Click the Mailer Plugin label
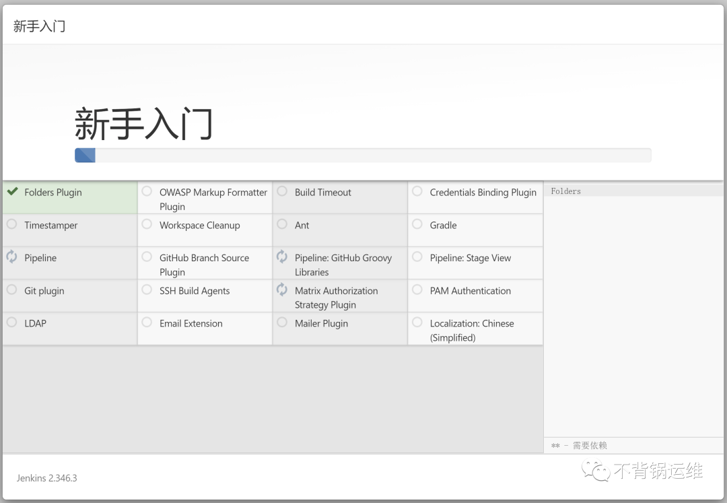The width and height of the screenshot is (727, 503). coord(321,323)
